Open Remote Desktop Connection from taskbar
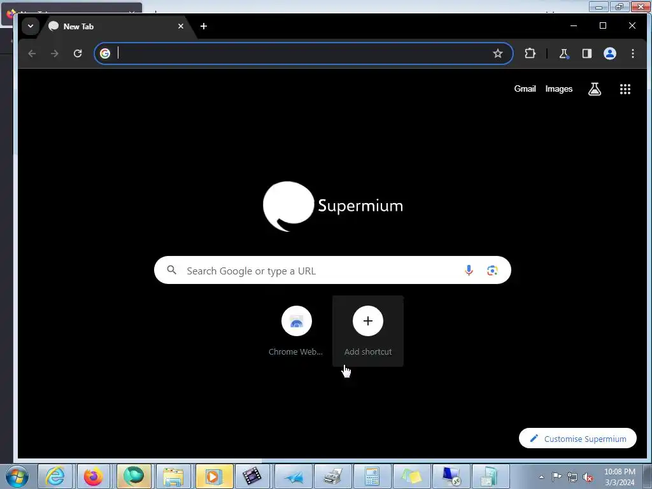Image resolution: width=652 pixels, height=489 pixels. pos(451,476)
